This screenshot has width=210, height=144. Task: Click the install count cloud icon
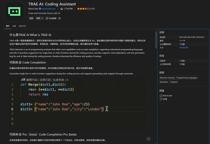pos(61,9)
